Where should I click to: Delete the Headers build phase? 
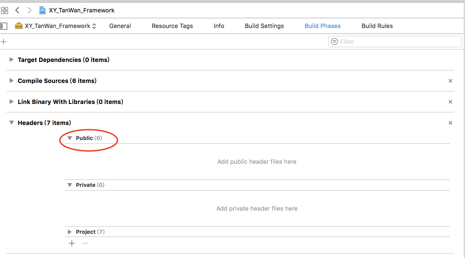point(450,123)
